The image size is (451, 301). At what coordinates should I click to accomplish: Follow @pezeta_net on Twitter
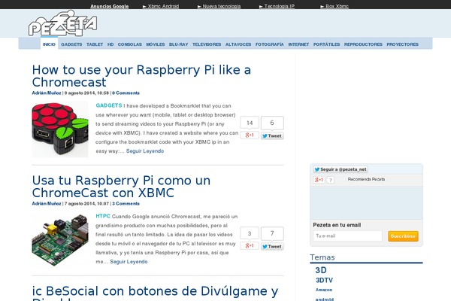[341, 169]
